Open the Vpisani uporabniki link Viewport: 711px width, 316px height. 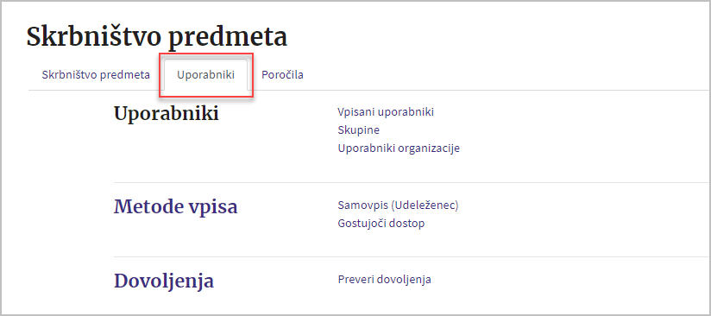(x=386, y=112)
